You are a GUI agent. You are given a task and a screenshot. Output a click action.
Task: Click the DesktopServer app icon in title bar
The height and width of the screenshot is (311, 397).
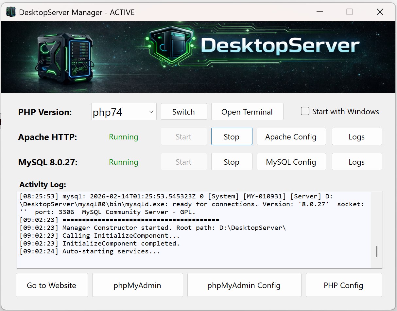(x=11, y=12)
